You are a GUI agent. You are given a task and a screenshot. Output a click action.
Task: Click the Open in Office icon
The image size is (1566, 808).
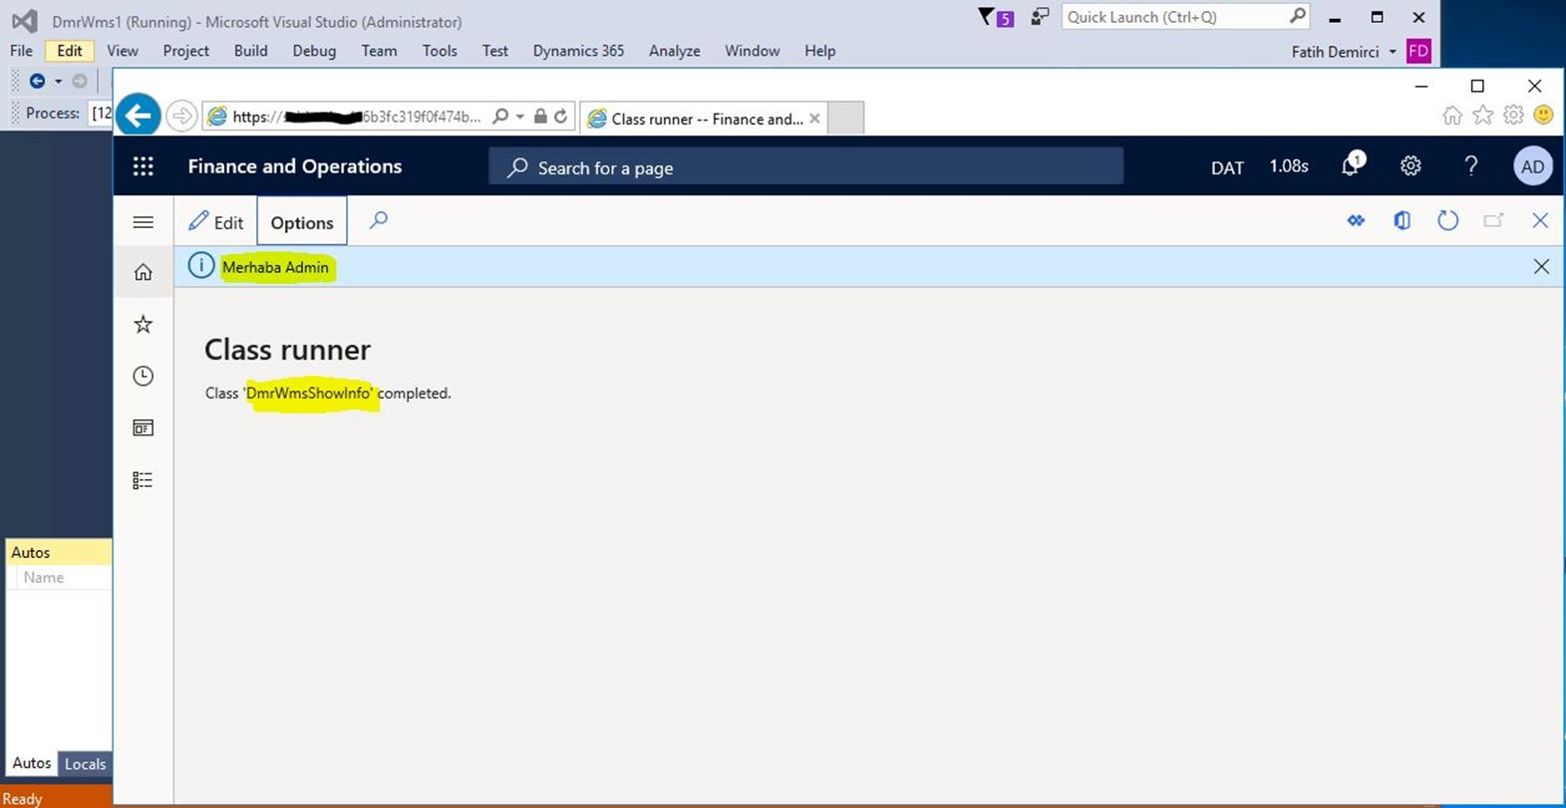point(1402,221)
